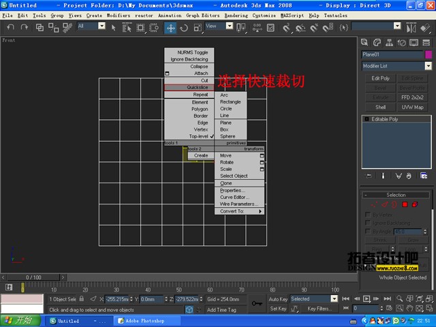Open the Modifier List dropdown
This screenshot has width=436, height=327.
[x=429, y=66]
